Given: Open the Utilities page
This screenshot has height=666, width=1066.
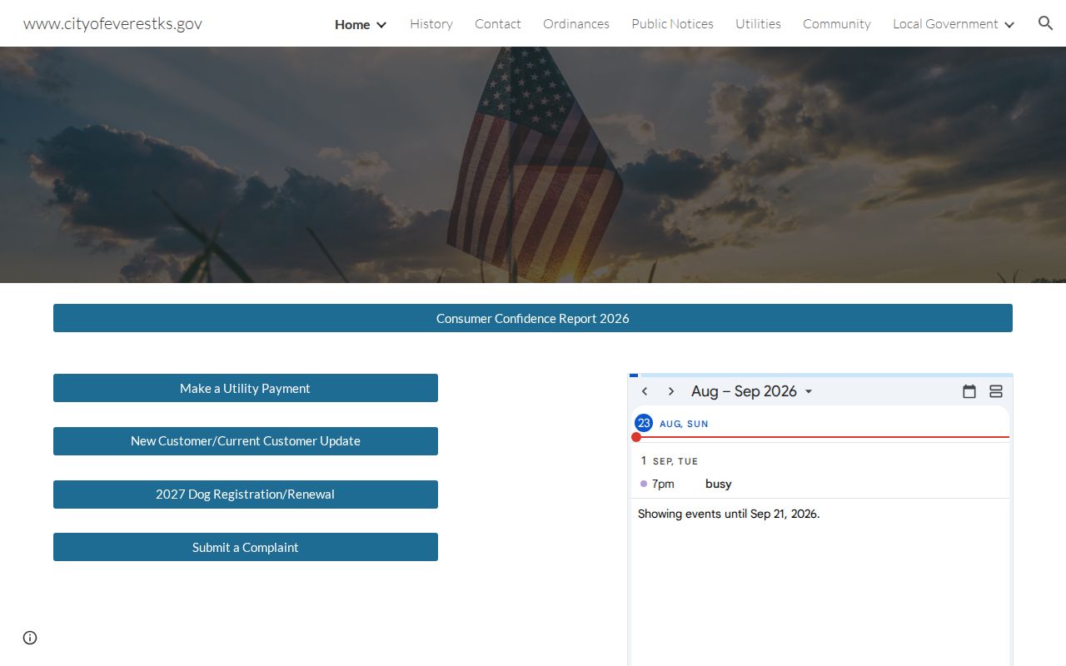Looking at the screenshot, I should coord(758,24).
